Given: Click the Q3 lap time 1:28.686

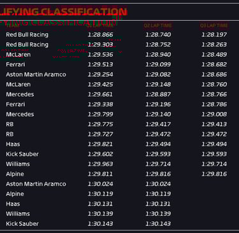Looking at the screenshot, I should [214, 74].
